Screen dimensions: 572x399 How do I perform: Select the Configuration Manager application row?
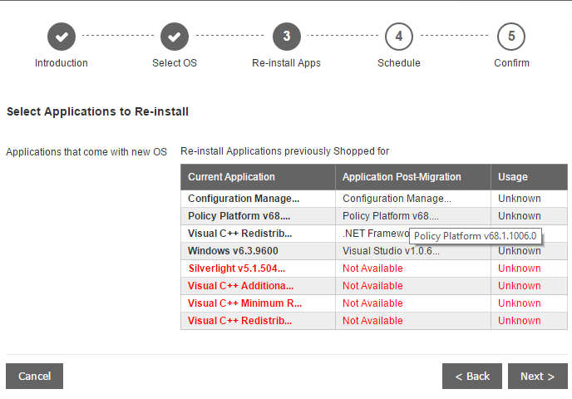pos(244,199)
